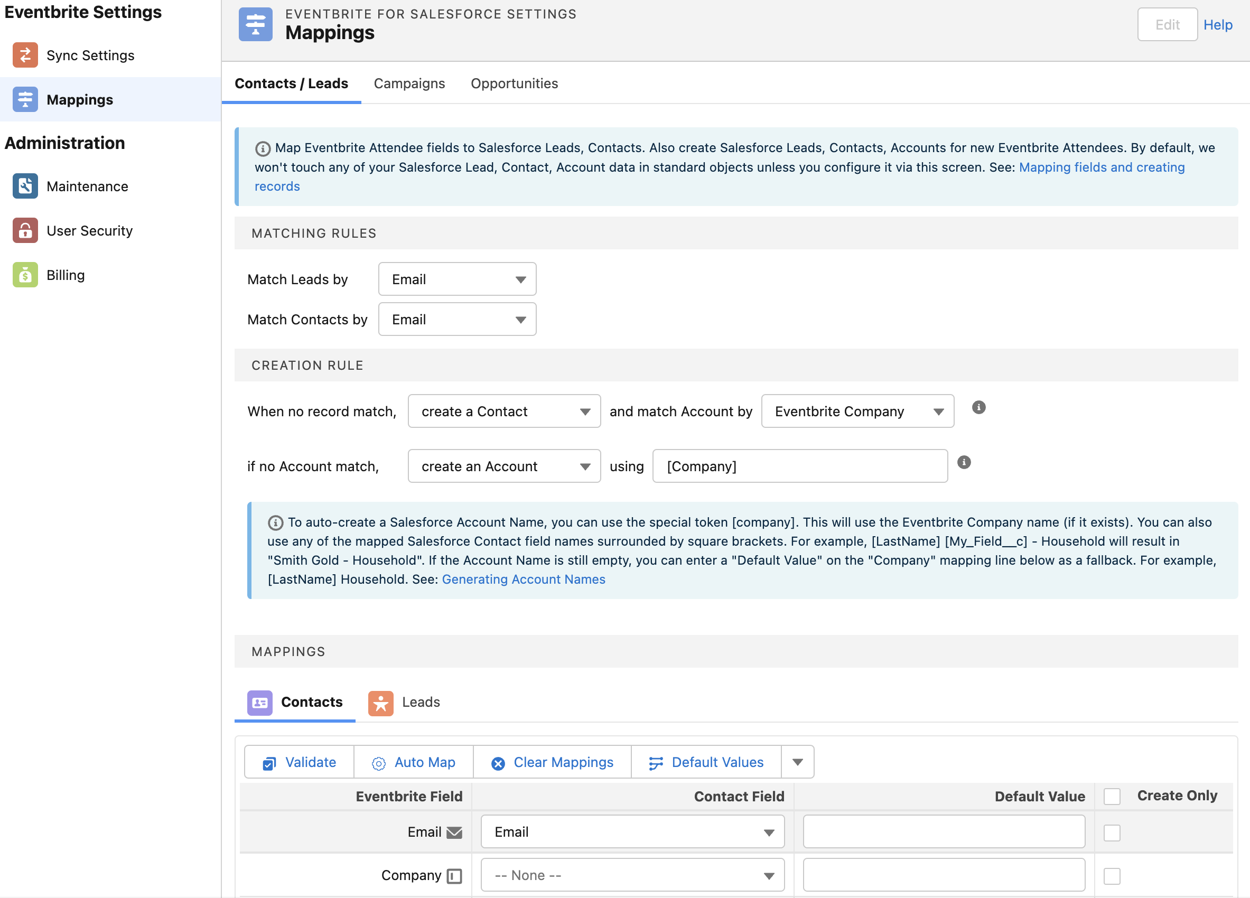The height and width of the screenshot is (898, 1250).
Task: Select the Contacts mappings tab
Action: [x=295, y=703]
